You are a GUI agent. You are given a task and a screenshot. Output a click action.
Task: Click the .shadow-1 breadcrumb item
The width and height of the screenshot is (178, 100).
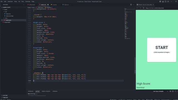[x=49, y=7]
